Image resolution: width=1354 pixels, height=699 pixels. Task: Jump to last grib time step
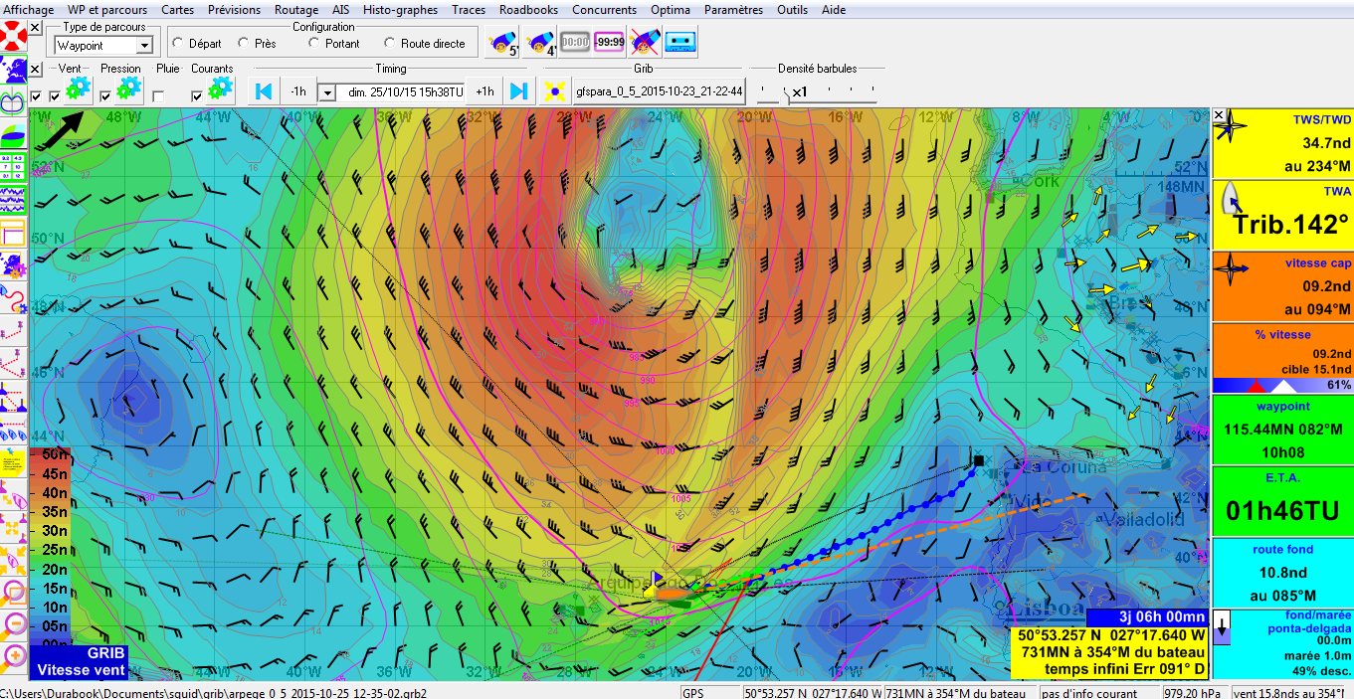pyautogui.click(x=518, y=91)
